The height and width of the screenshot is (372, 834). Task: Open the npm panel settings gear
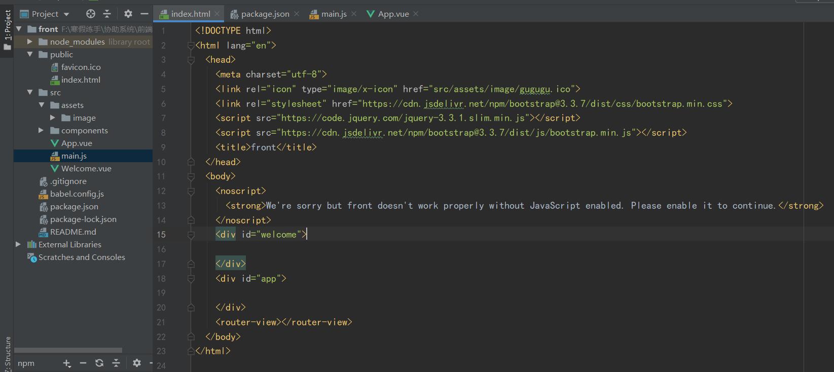coord(137,363)
